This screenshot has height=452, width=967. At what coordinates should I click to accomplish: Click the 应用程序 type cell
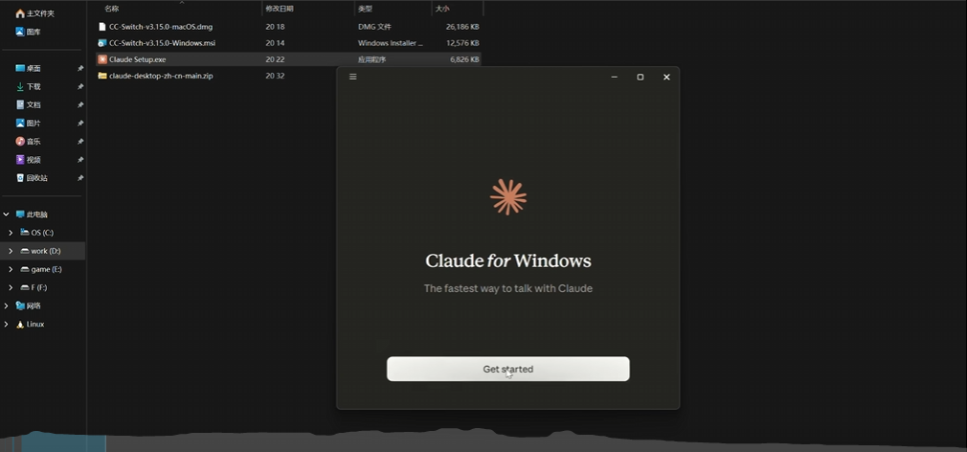pos(371,59)
